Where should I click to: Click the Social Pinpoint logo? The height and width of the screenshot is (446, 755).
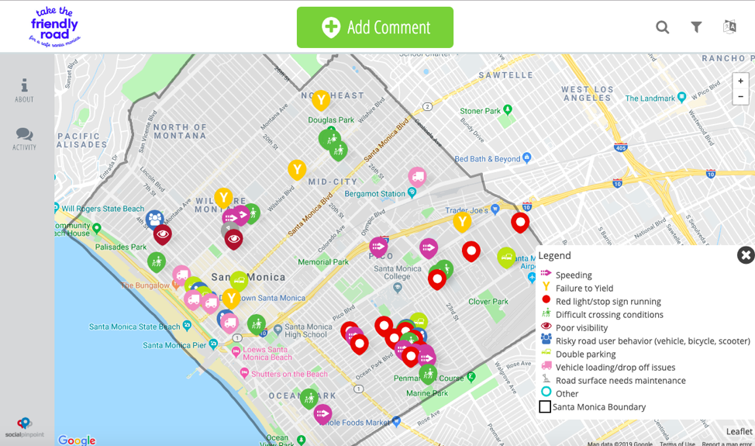coord(24,427)
